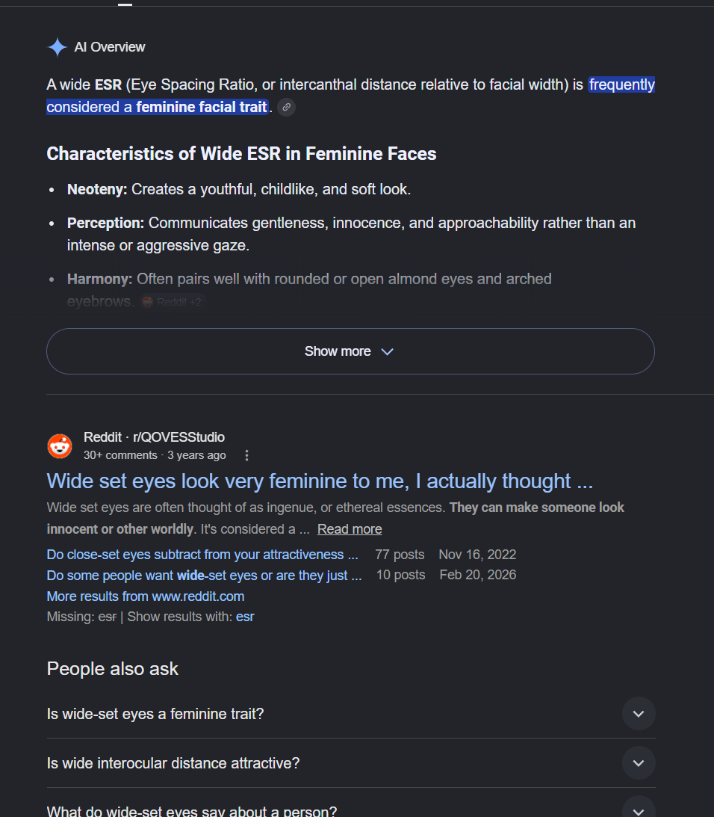Viewport: 714px width, 817px height.
Task: Click the Reddit +2 source chip
Action: click(x=173, y=302)
